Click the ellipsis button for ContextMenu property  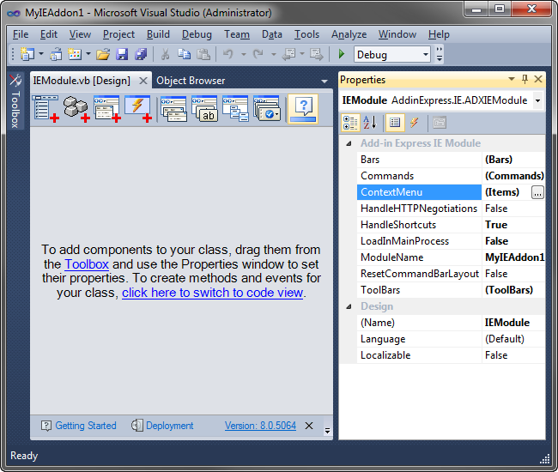[x=537, y=192]
